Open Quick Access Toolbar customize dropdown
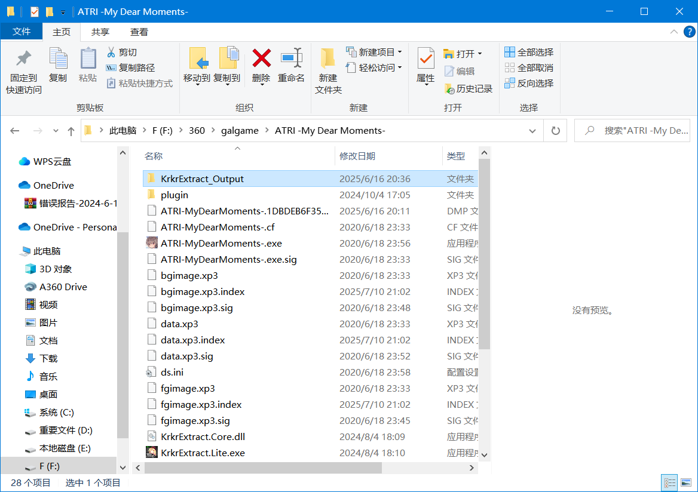The height and width of the screenshot is (492, 698). click(x=63, y=12)
